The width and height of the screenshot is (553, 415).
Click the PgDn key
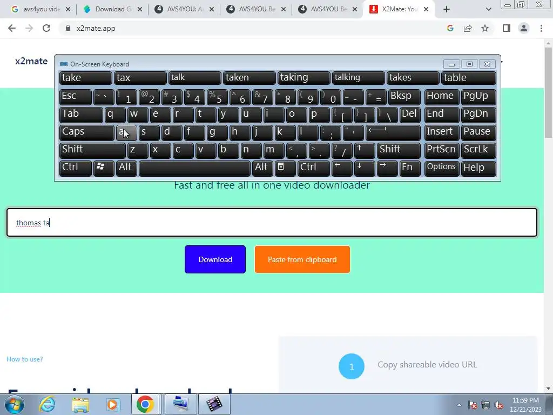478,115
